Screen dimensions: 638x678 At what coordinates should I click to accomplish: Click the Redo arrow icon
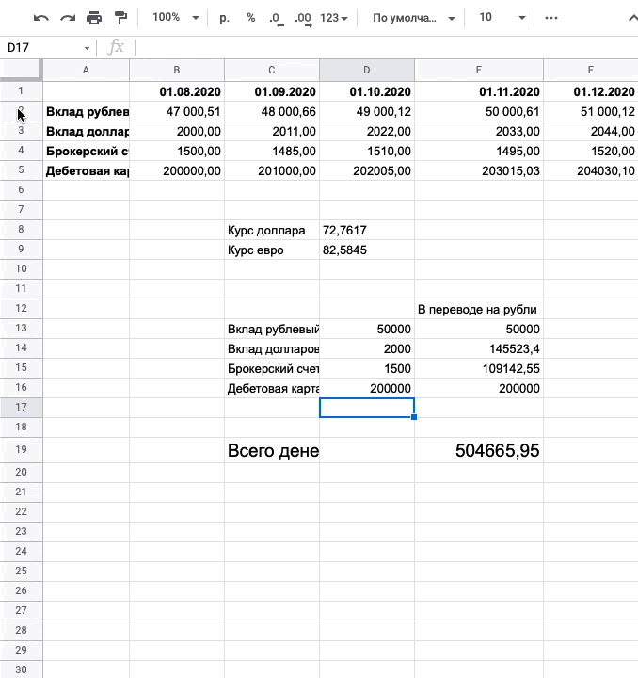click(68, 18)
